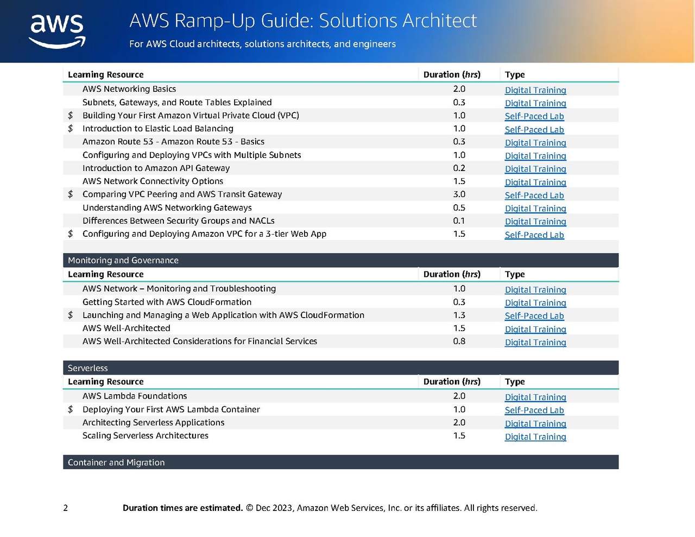The image size is (695, 537).
Task: Open Digital Training link for AWS Lambda Foundations
Action: [x=535, y=397]
